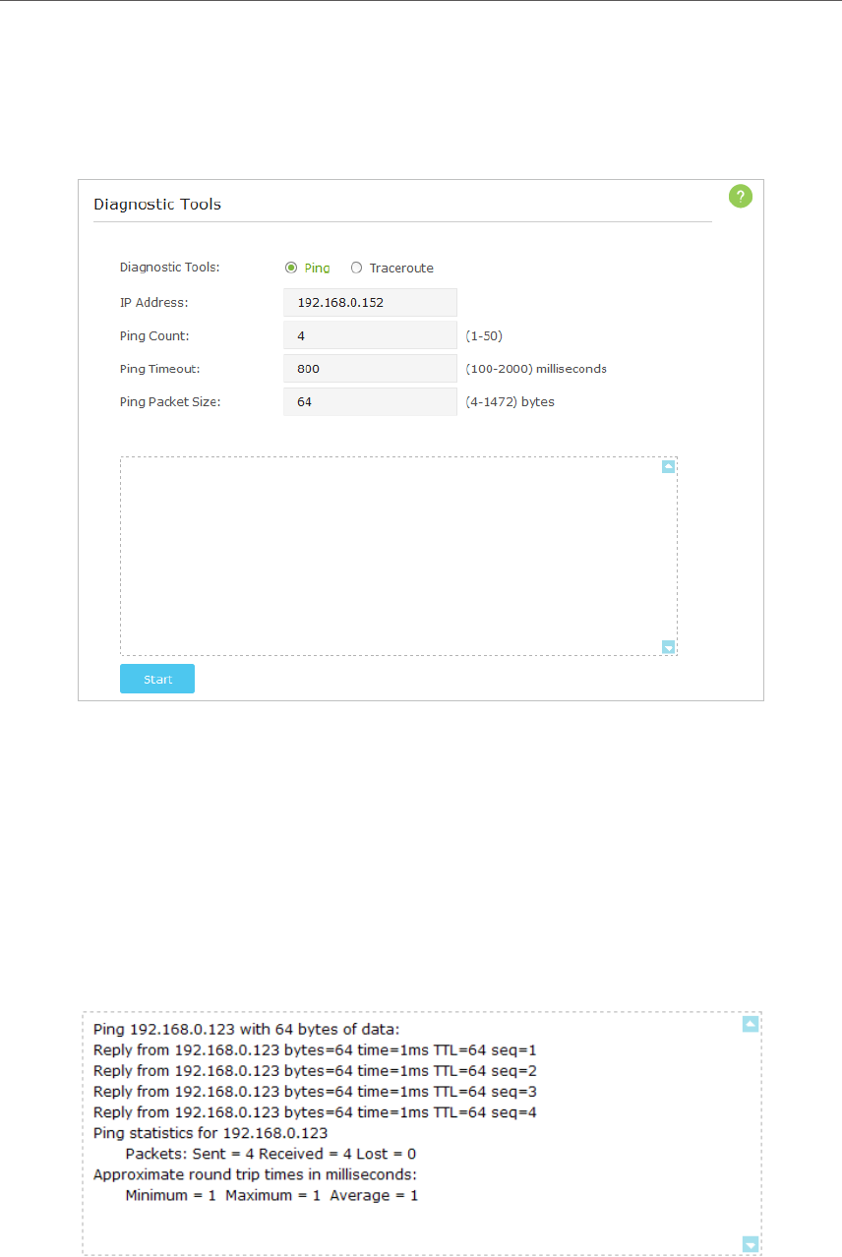The width and height of the screenshot is (842, 1257).
Task: Click the down arrow of the ping output box
Action: (x=751, y=1244)
